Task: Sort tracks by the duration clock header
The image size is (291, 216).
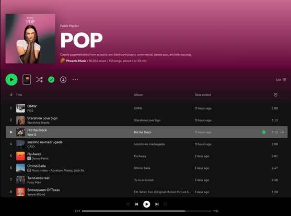Action: pyautogui.click(x=275, y=95)
